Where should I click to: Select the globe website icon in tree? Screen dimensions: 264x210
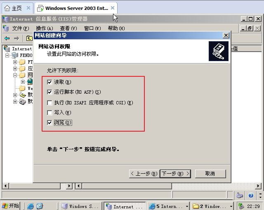click(x=30, y=82)
